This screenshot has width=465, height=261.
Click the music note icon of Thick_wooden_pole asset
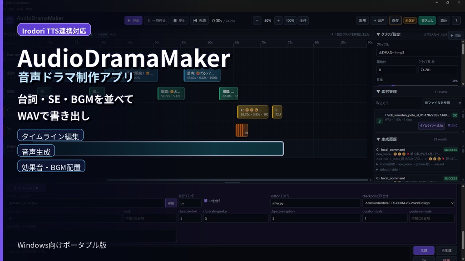379,121
